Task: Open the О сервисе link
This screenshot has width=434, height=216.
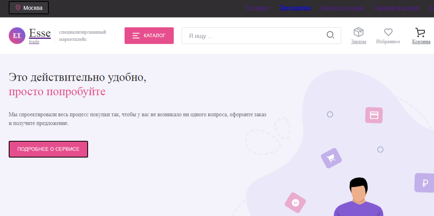Action: [x=258, y=8]
